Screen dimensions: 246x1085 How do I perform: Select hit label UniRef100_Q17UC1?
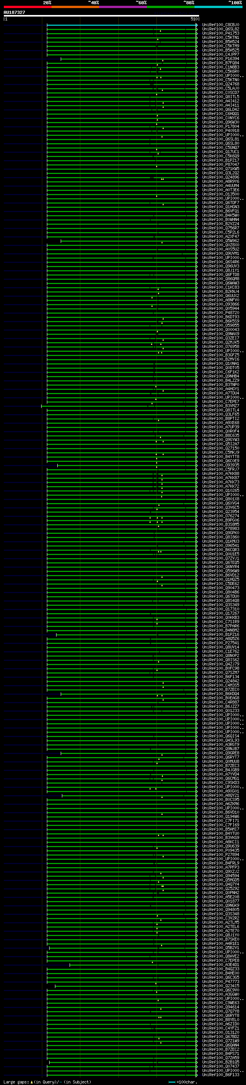click(x=221, y=152)
